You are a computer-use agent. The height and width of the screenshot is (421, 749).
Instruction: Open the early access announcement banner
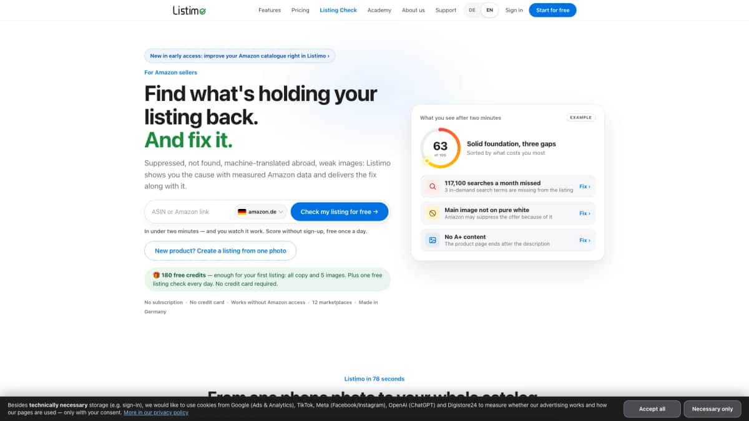point(240,56)
